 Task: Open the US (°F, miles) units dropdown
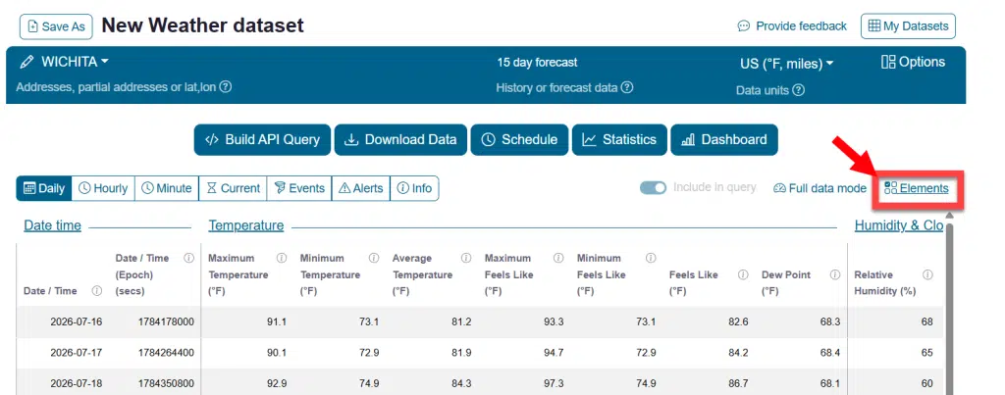click(786, 64)
